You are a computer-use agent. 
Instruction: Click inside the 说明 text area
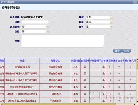pos(63,41)
